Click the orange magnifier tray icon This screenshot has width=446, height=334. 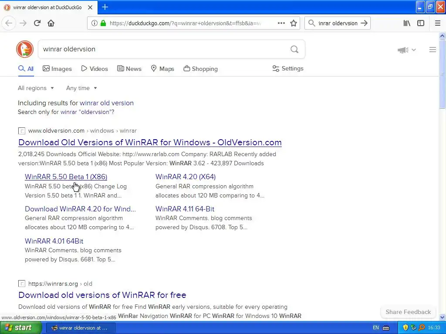pyautogui.click(x=422, y=328)
